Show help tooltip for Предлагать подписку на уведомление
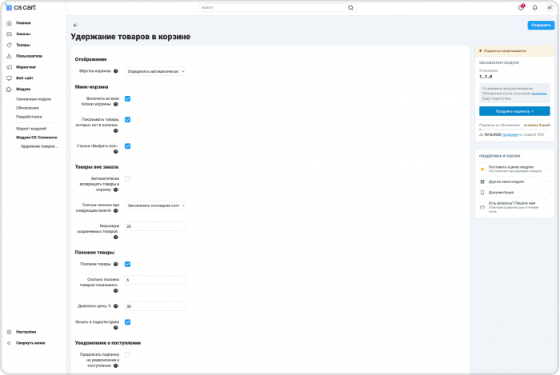 click(116, 365)
